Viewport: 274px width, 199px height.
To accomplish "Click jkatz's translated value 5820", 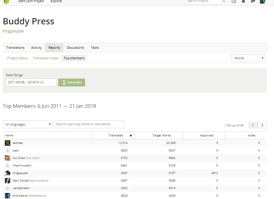I will tap(124, 151).
